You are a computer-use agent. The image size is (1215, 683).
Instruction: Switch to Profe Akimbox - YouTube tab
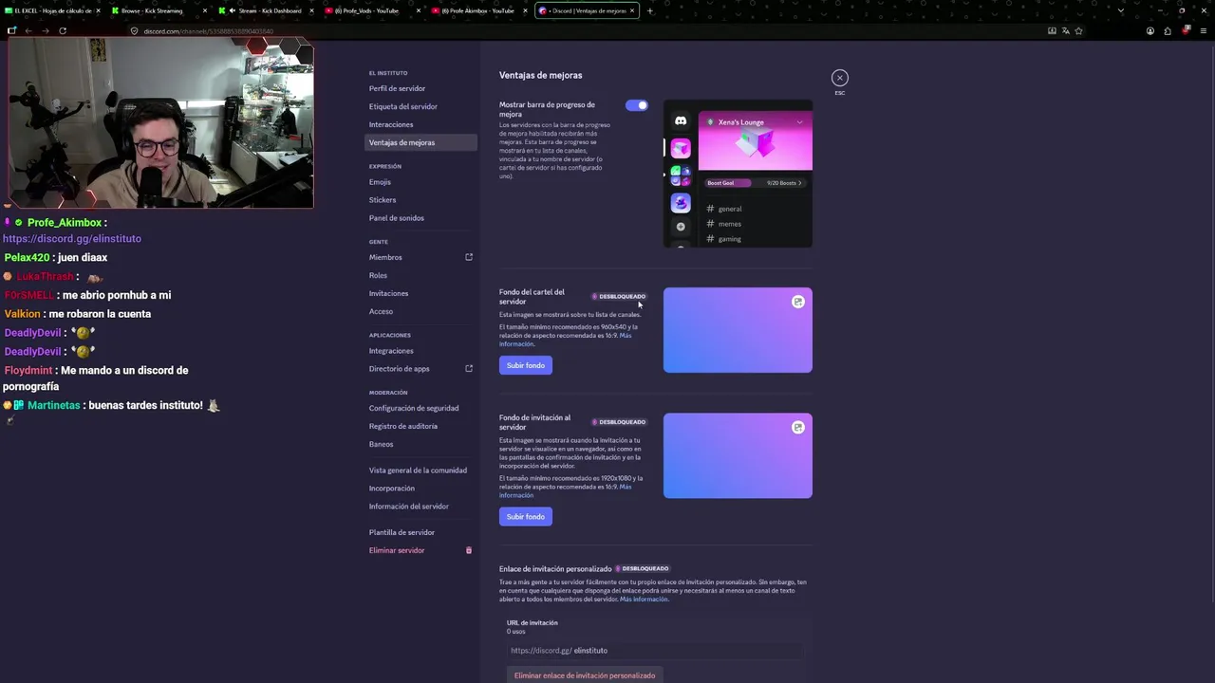[x=477, y=10]
